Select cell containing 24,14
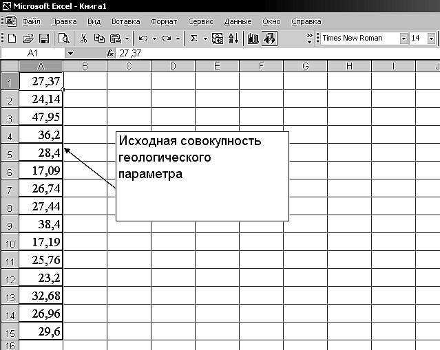The height and width of the screenshot is (350, 440). (x=41, y=99)
